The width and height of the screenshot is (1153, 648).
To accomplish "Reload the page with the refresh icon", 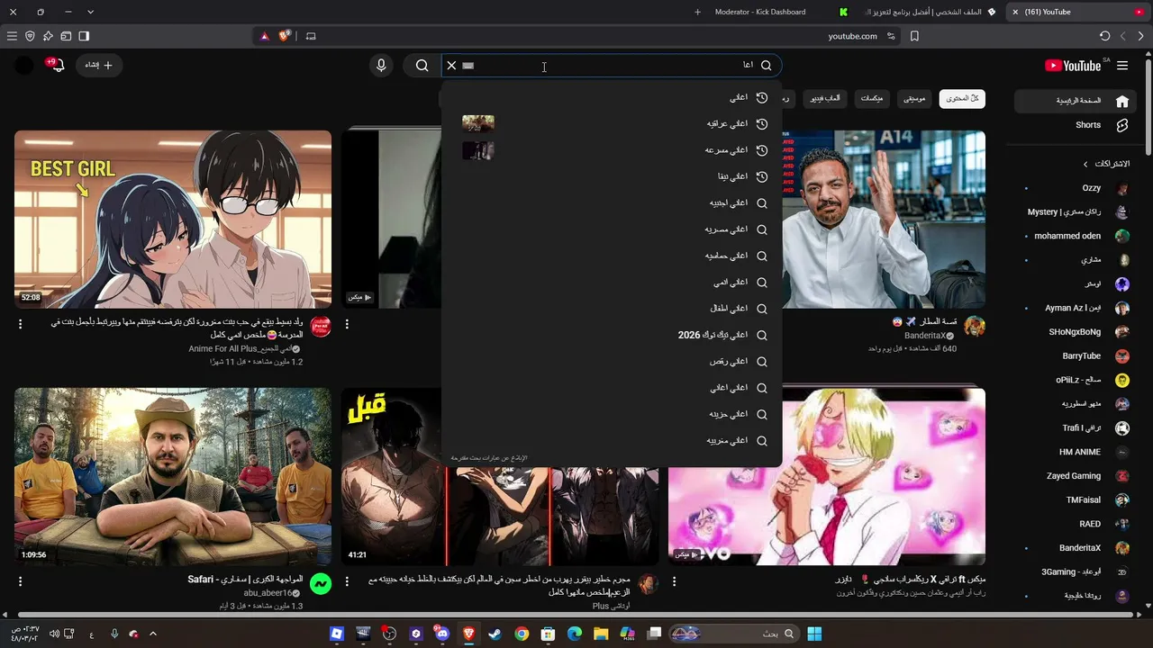I will coord(1105,36).
